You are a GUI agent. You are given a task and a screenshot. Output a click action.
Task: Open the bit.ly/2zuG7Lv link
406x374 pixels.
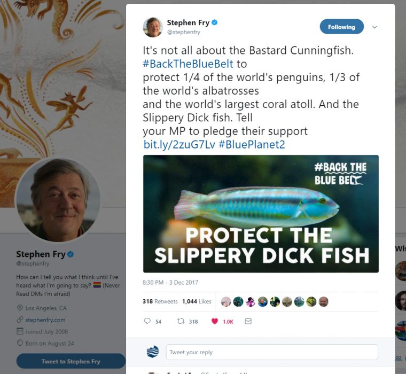(179, 144)
